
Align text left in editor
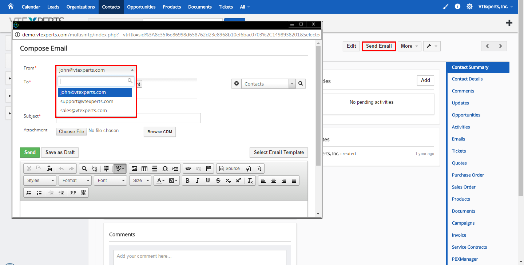click(x=263, y=181)
